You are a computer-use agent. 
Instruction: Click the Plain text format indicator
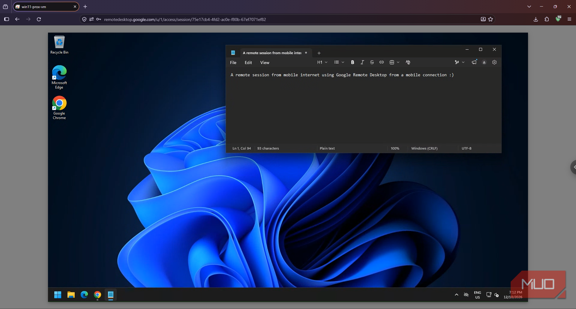[x=327, y=148]
